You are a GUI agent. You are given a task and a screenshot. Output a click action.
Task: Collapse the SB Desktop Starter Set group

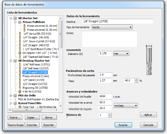click(x=11, y=61)
